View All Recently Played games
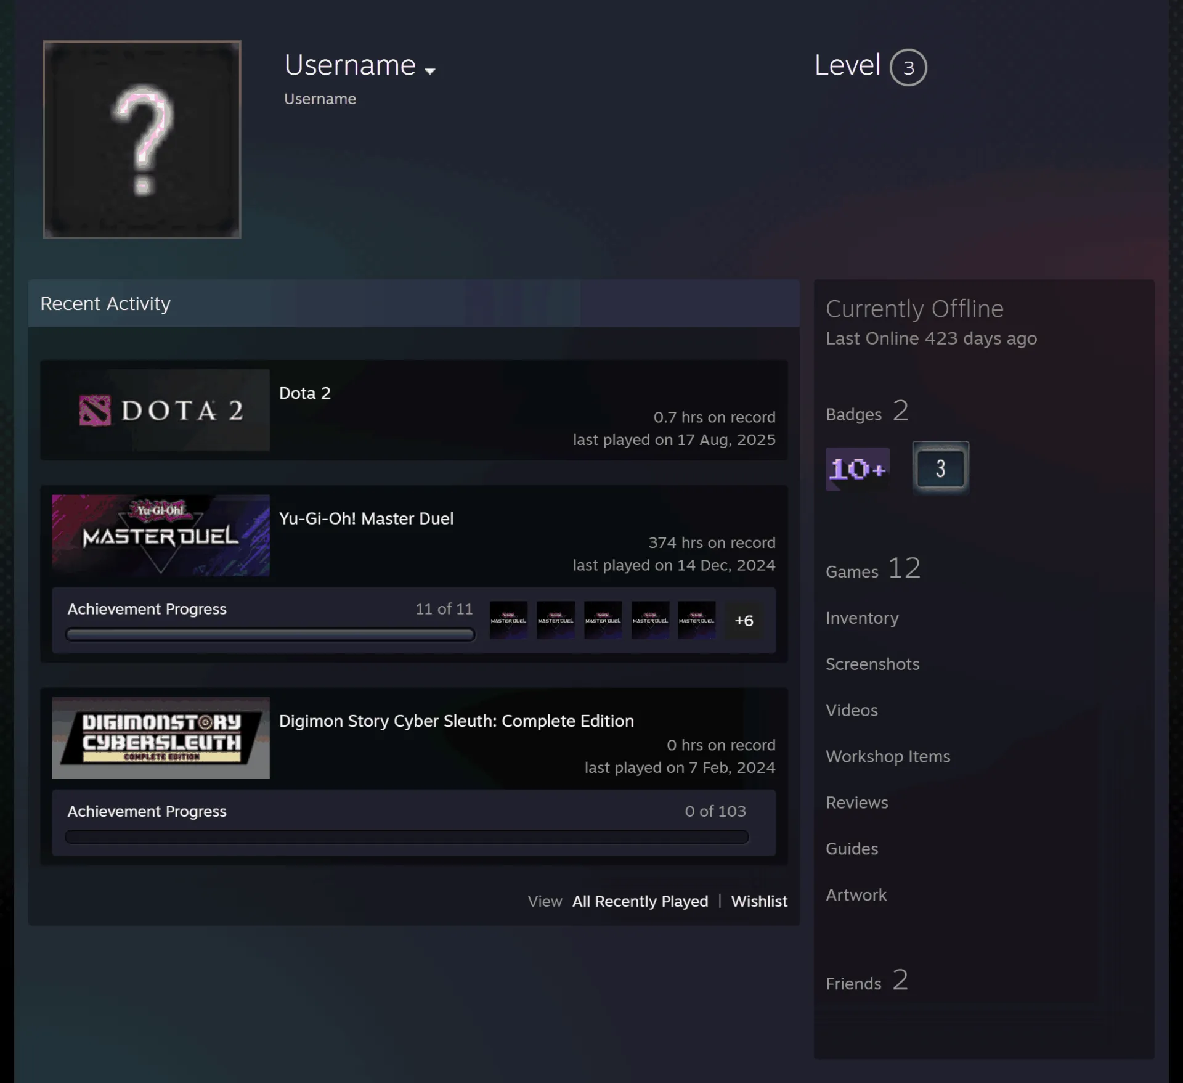This screenshot has height=1083, width=1183. (x=640, y=901)
